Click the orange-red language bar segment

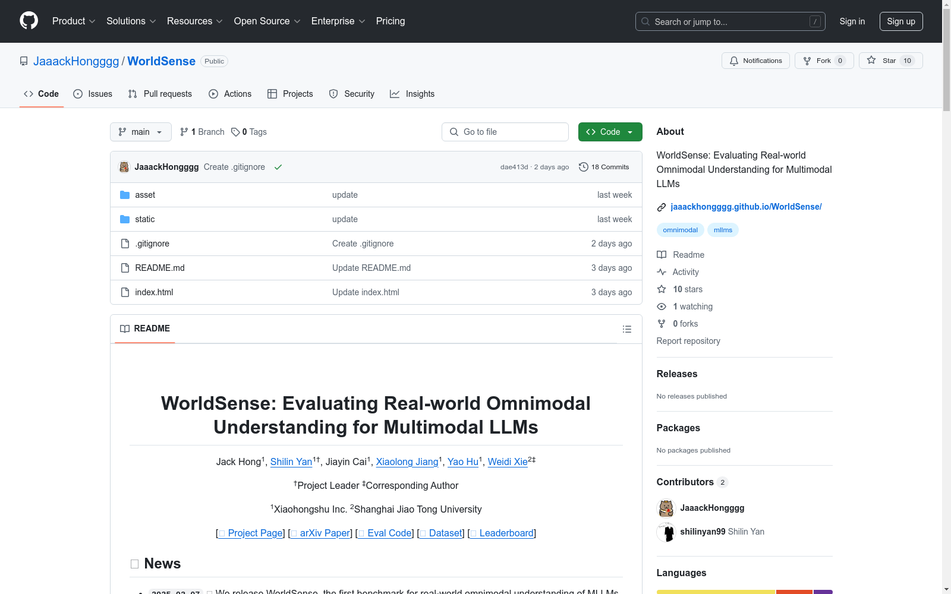point(794,592)
